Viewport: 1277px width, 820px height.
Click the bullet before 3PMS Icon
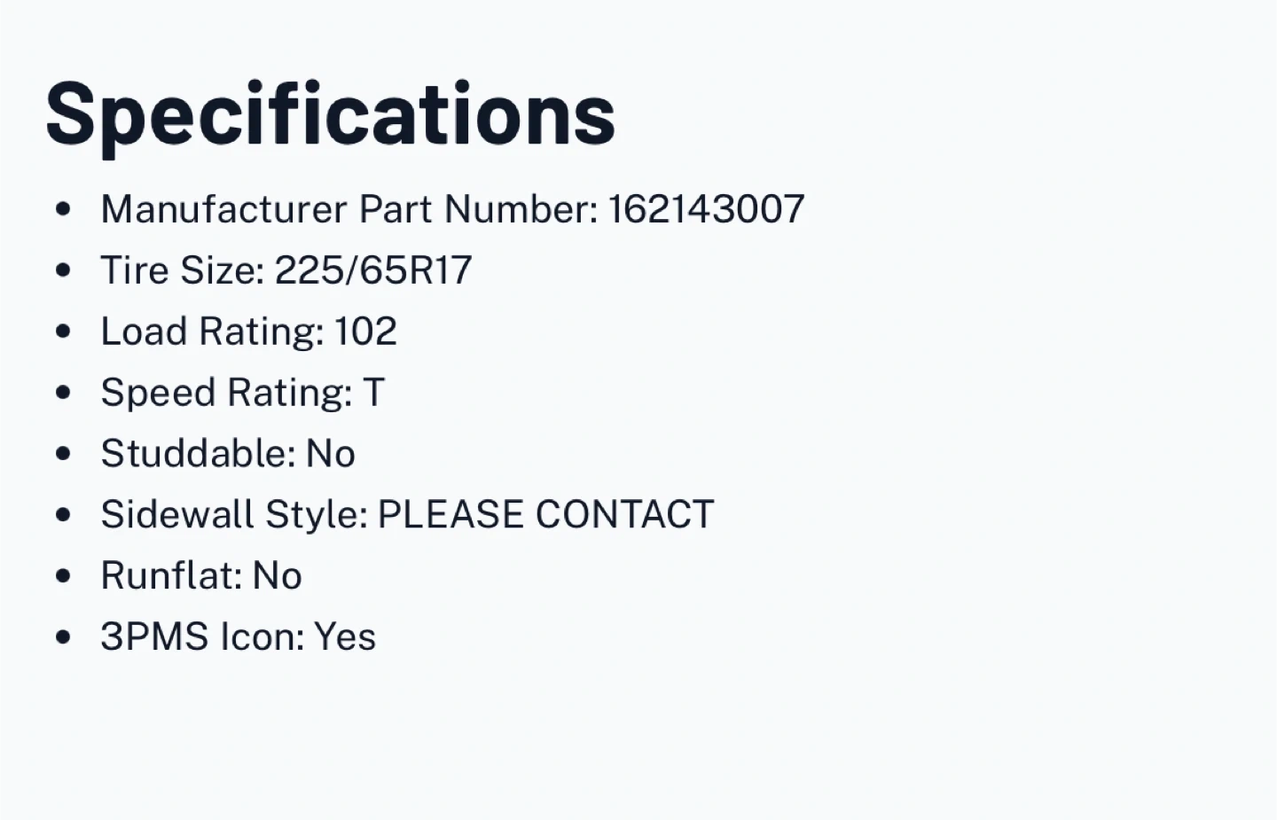pos(63,637)
